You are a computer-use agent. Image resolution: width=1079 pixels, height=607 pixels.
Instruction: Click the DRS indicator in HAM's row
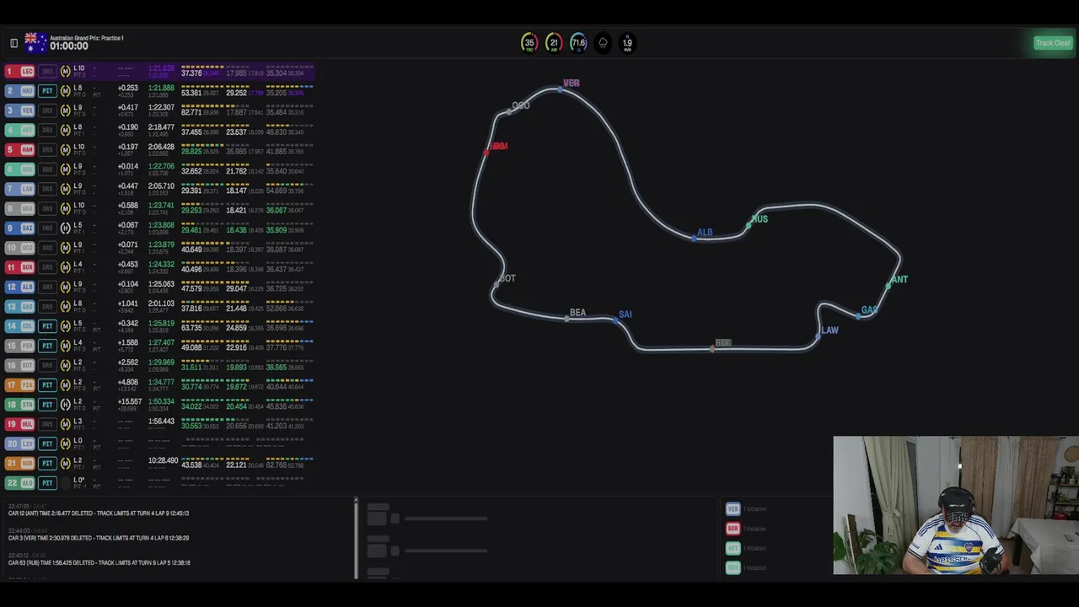click(x=48, y=150)
